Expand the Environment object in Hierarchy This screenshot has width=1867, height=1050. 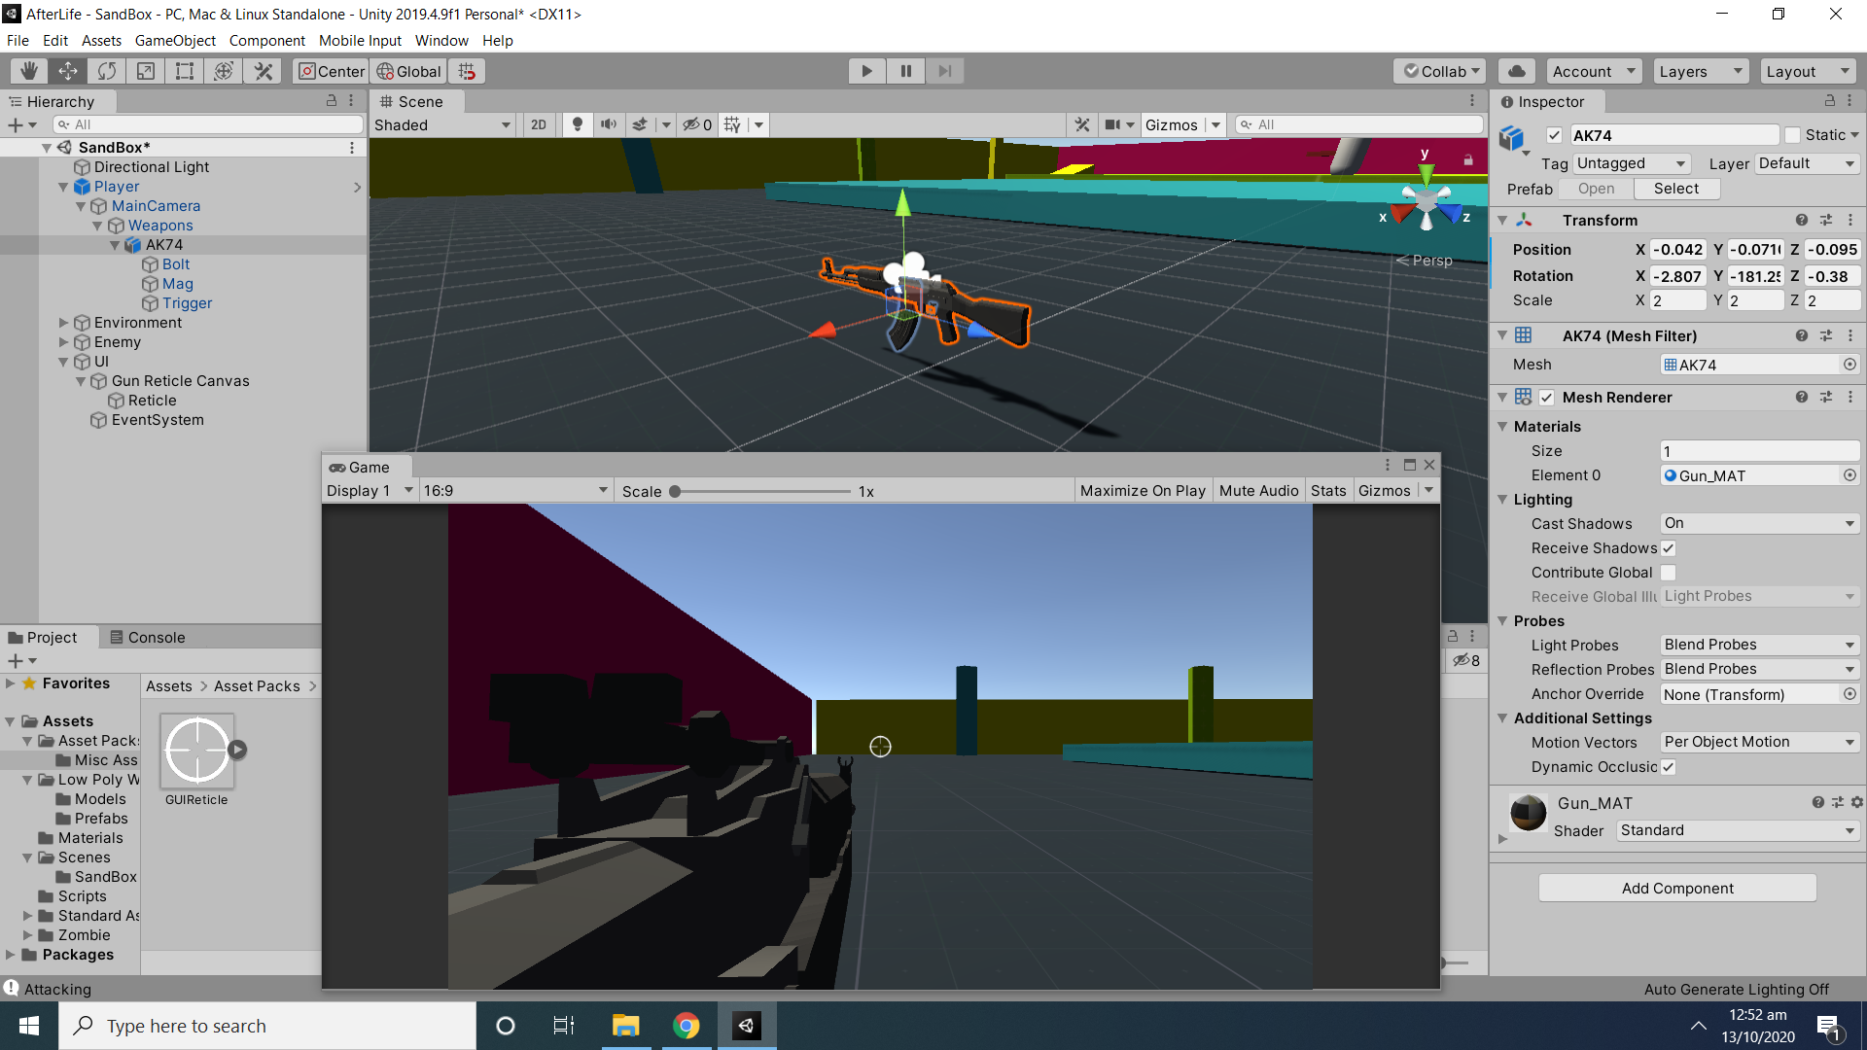click(x=63, y=322)
